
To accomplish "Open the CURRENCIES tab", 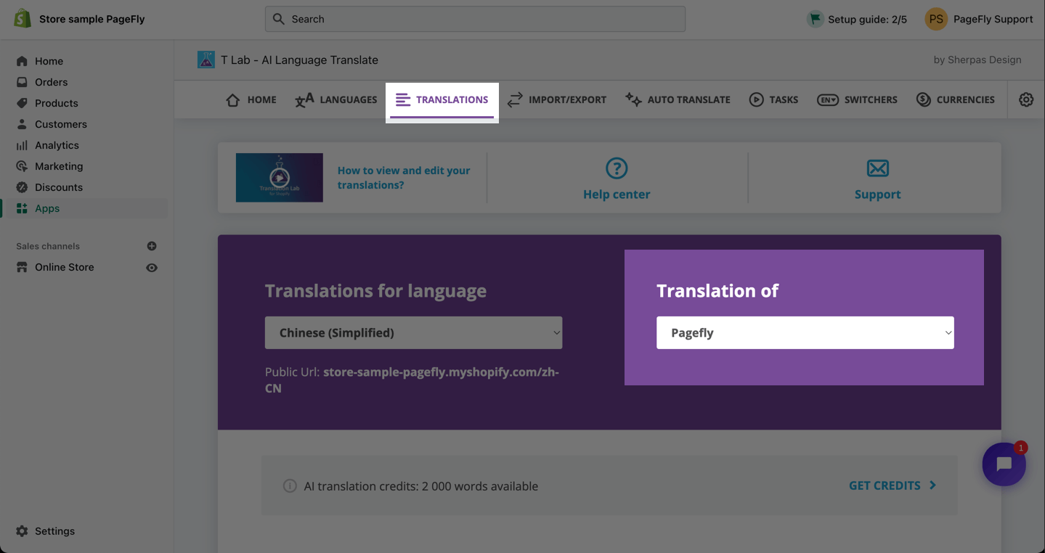I will pos(956,99).
